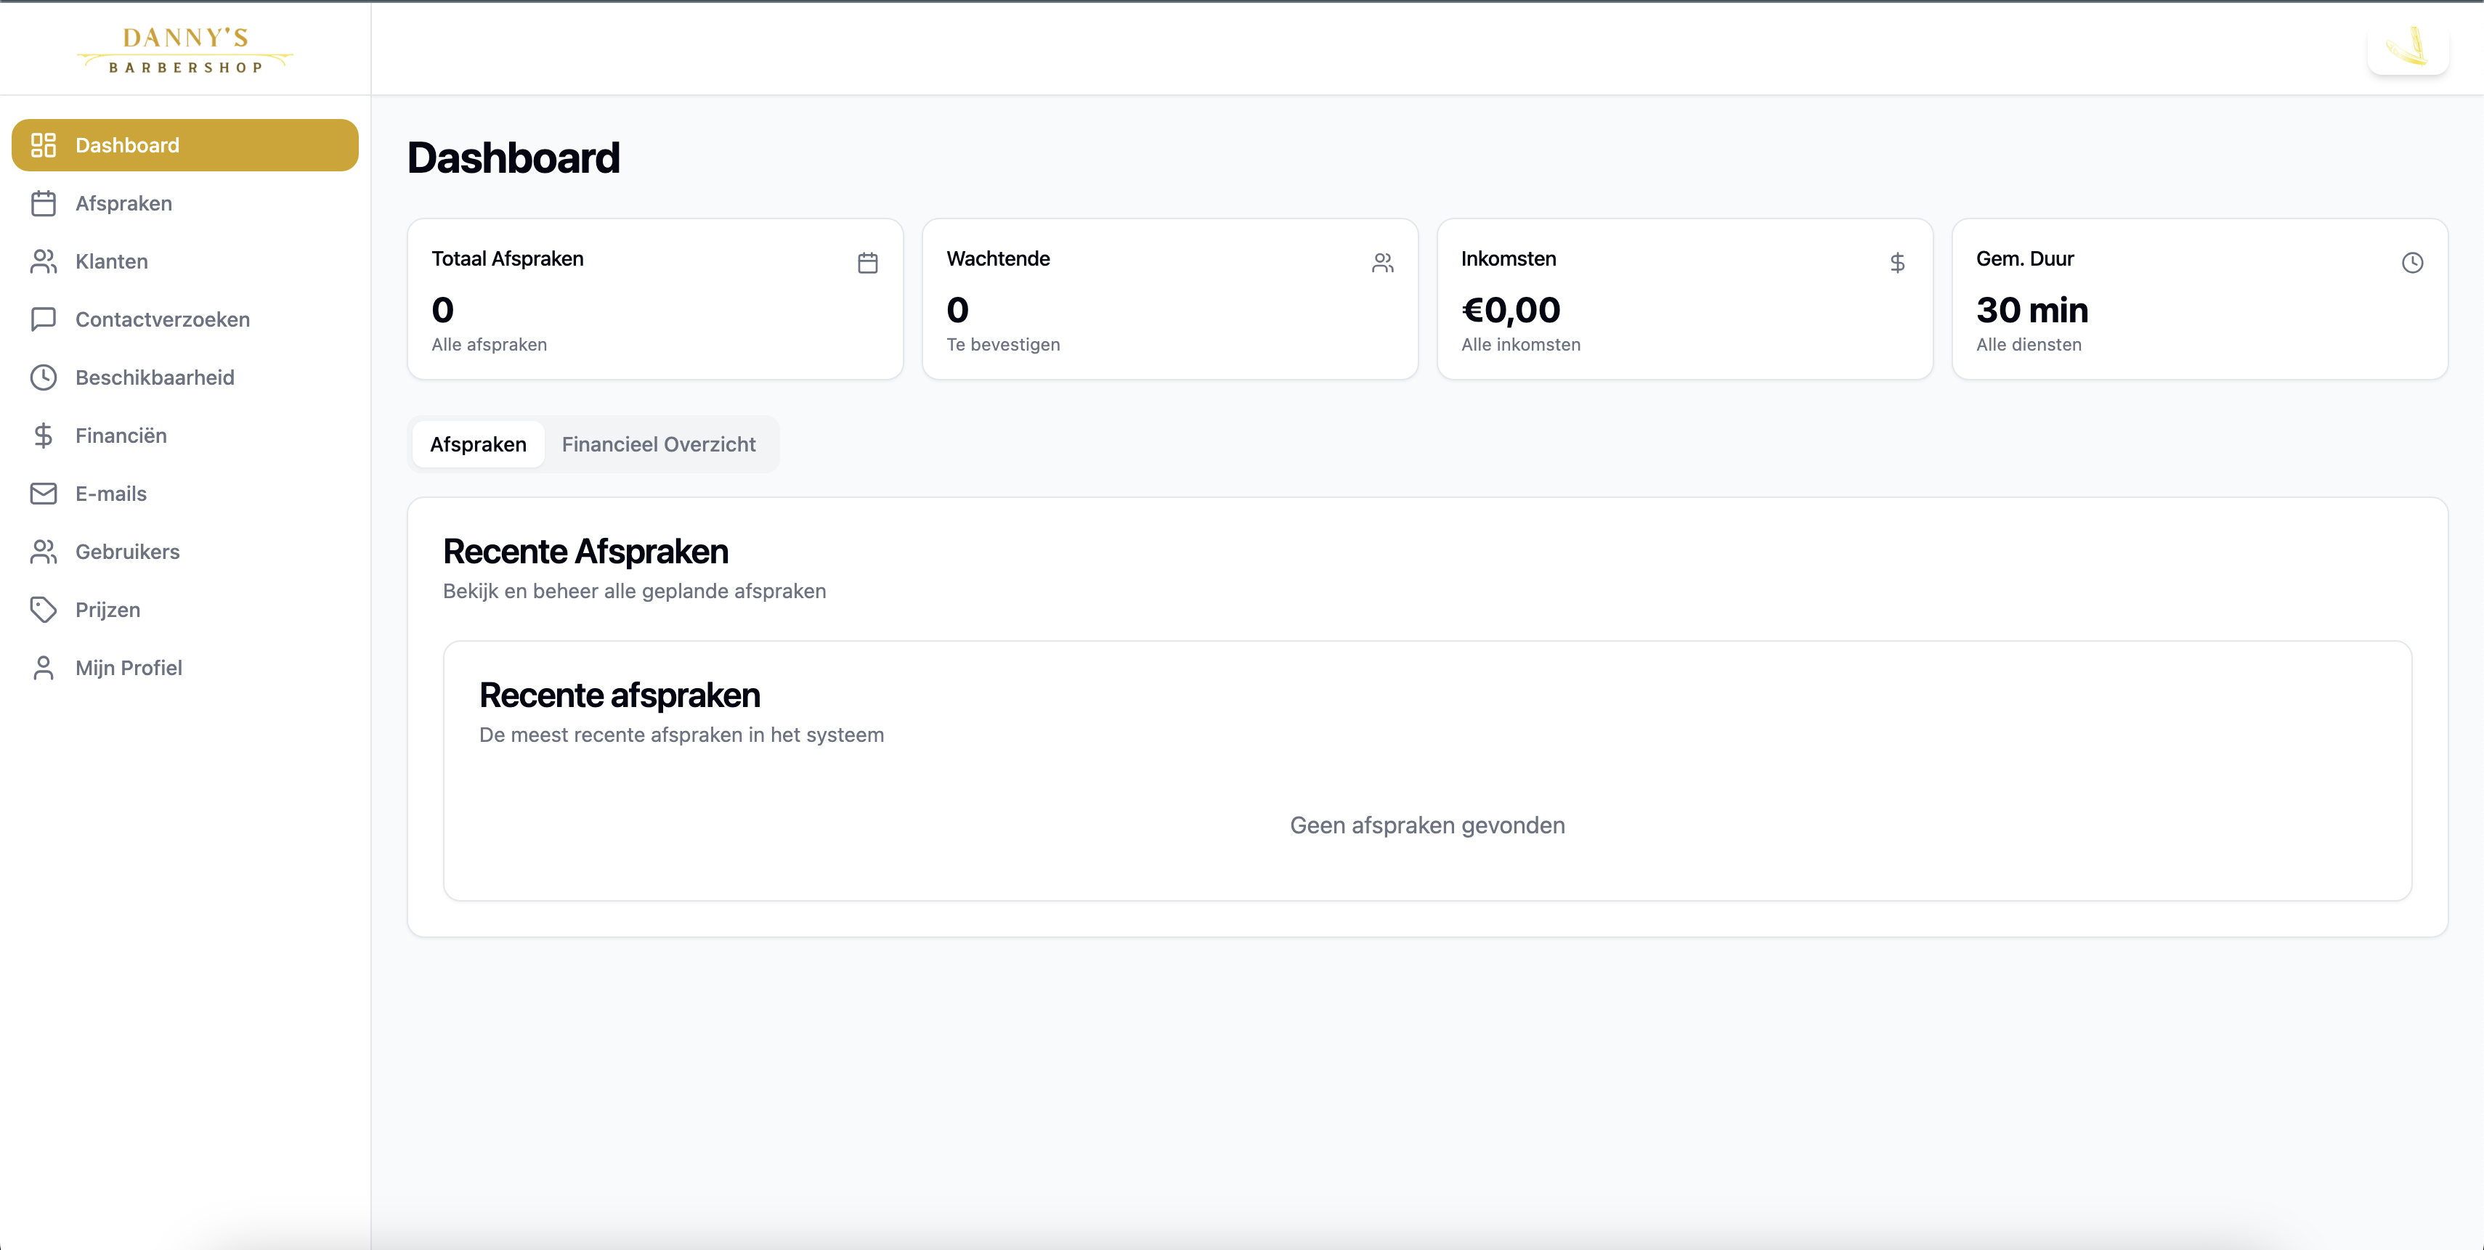The image size is (2484, 1250).
Task: Click the Financiën dollar sign icon
Action: click(x=44, y=436)
